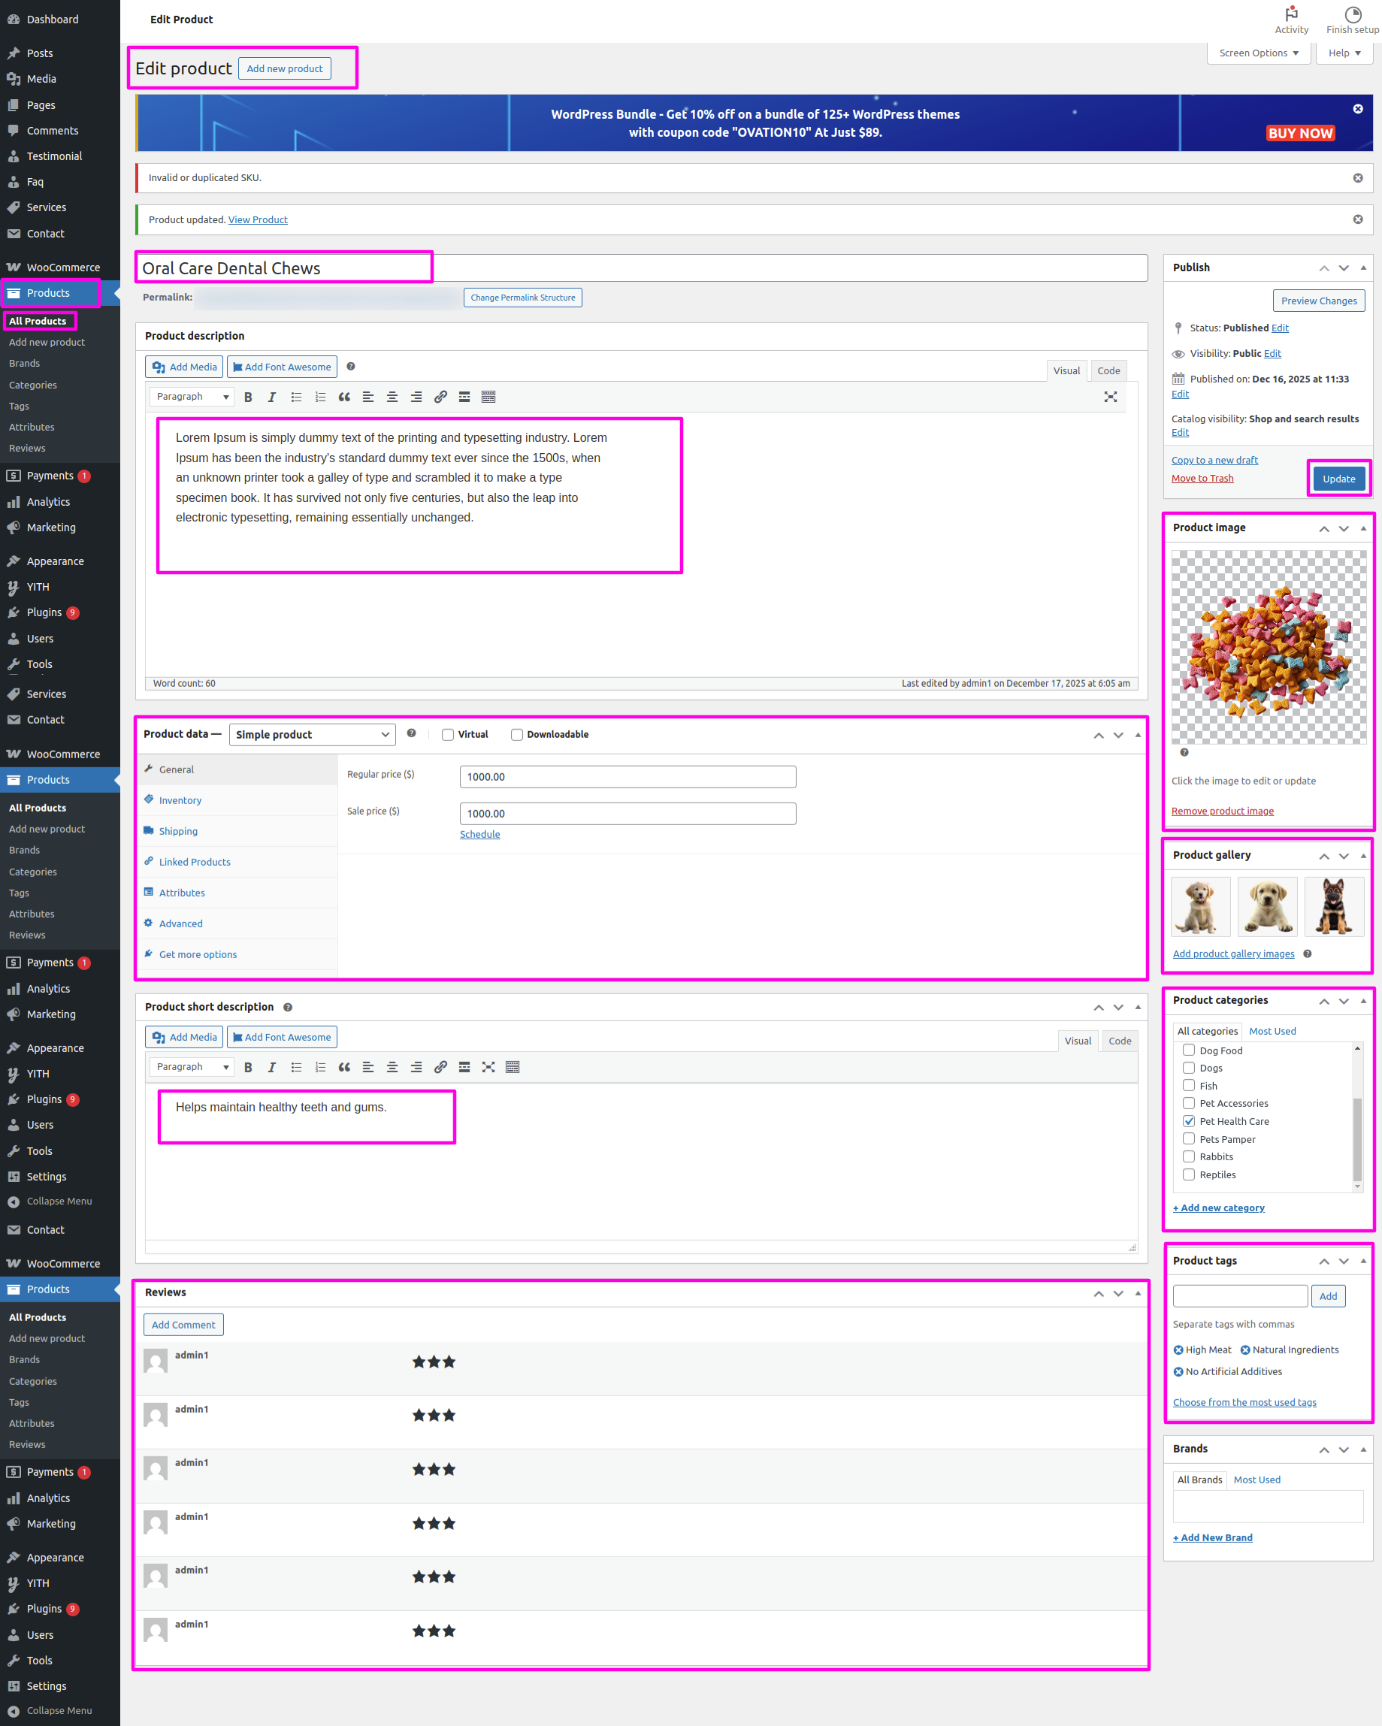Switch to Inventory tab in Product data
The image size is (1382, 1726).
180,800
